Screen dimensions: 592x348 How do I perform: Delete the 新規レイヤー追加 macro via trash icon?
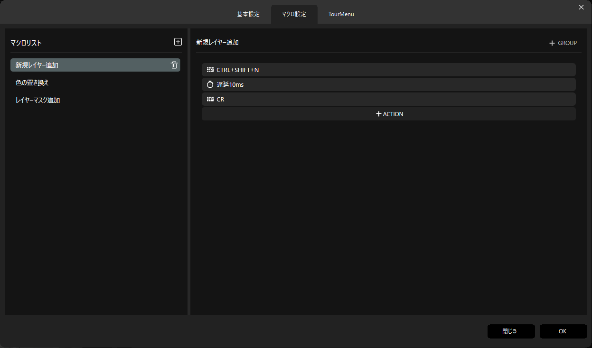(x=174, y=65)
